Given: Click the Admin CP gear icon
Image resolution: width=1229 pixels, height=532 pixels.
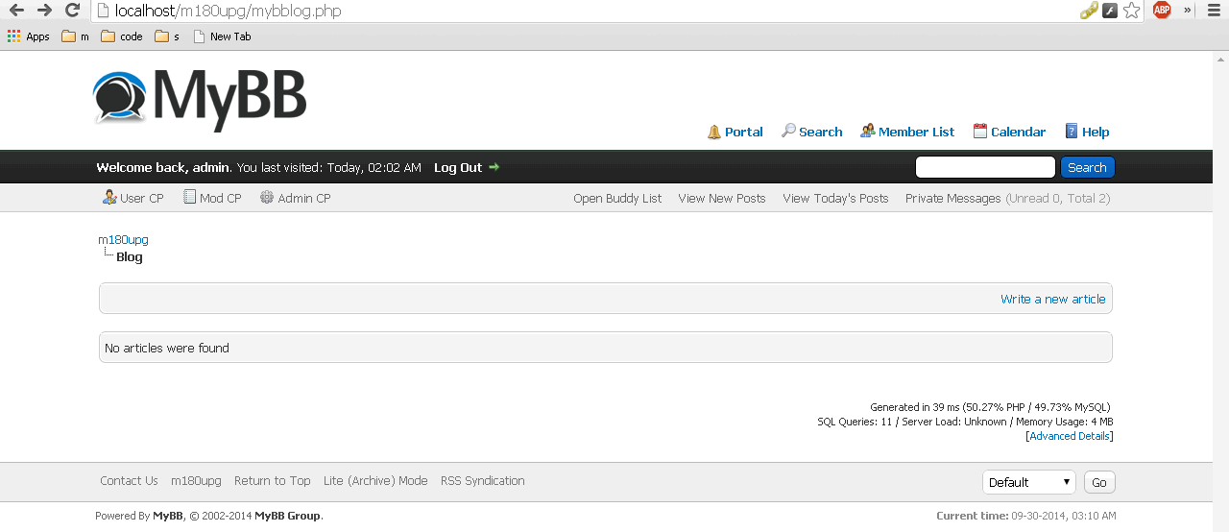Looking at the screenshot, I should pos(267,198).
